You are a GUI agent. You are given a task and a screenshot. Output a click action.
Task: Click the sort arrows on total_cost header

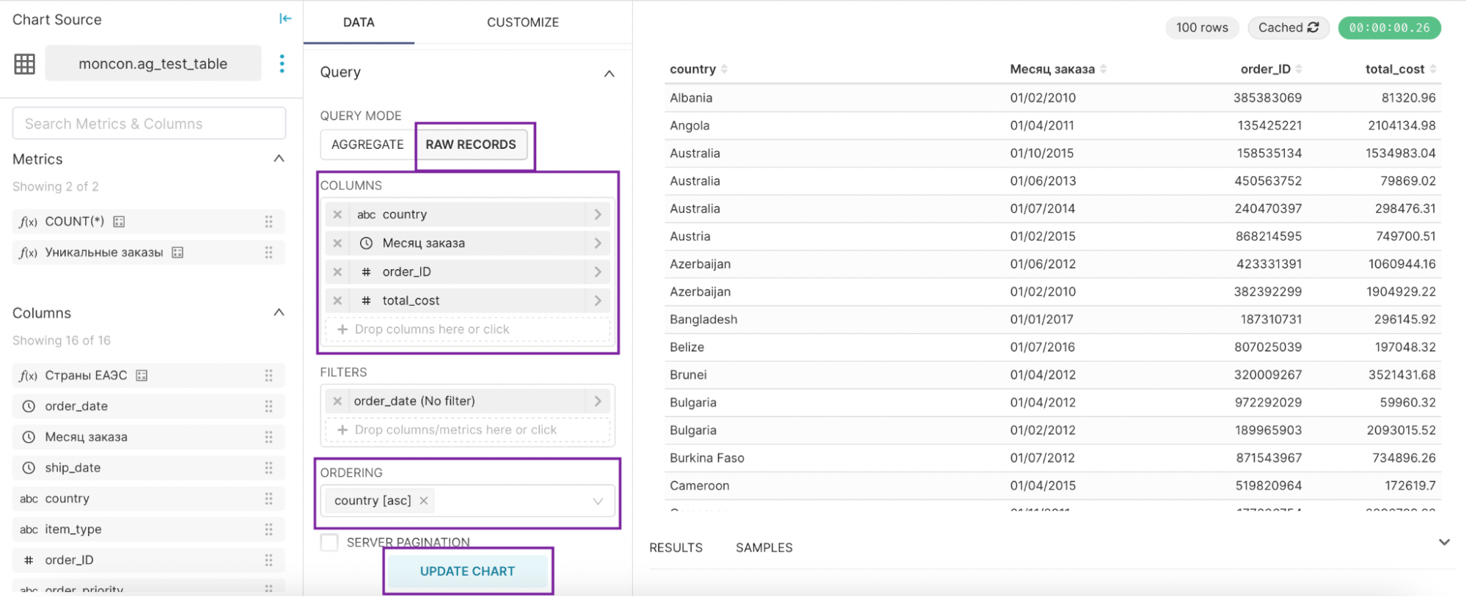coord(1433,69)
